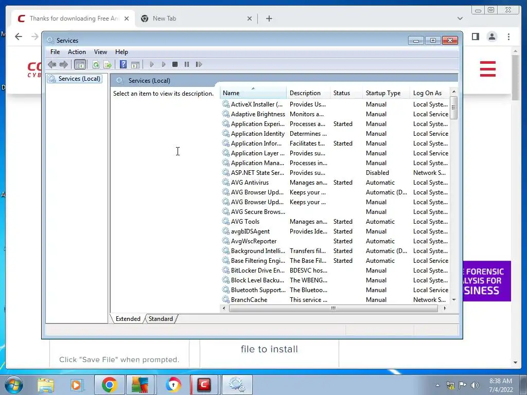Viewport: 527px width, 395px height.
Task: Sort by the Description column header
Action: click(308, 93)
